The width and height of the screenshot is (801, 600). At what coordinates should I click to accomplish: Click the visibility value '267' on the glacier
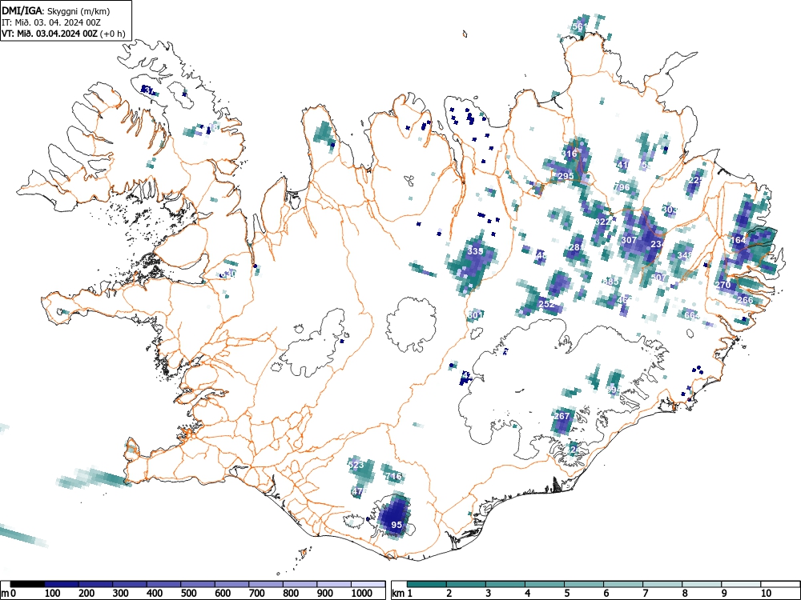562,416
